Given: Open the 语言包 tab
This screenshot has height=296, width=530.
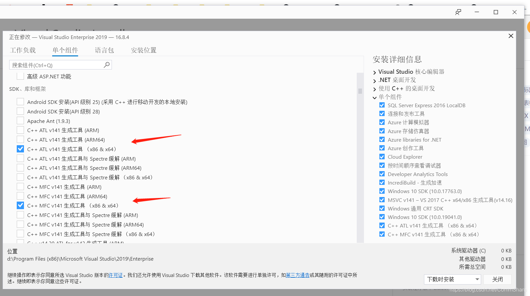Looking at the screenshot, I should click(104, 50).
